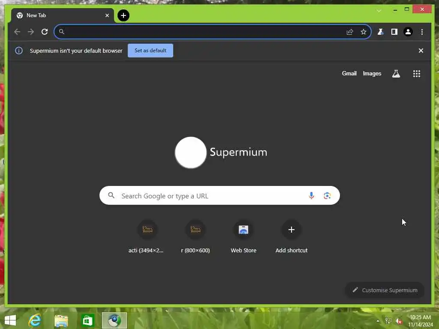Open the Google apps grid icon
The image size is (439, 329).
tap(417, 74)
